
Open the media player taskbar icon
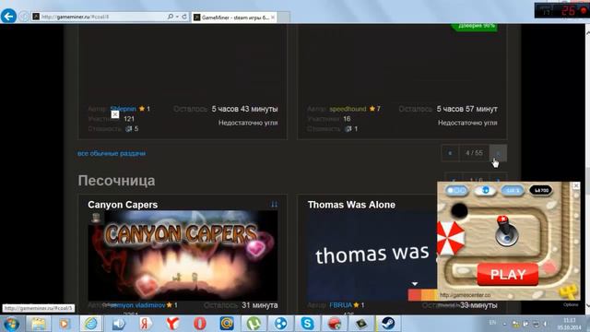(64, 324)
